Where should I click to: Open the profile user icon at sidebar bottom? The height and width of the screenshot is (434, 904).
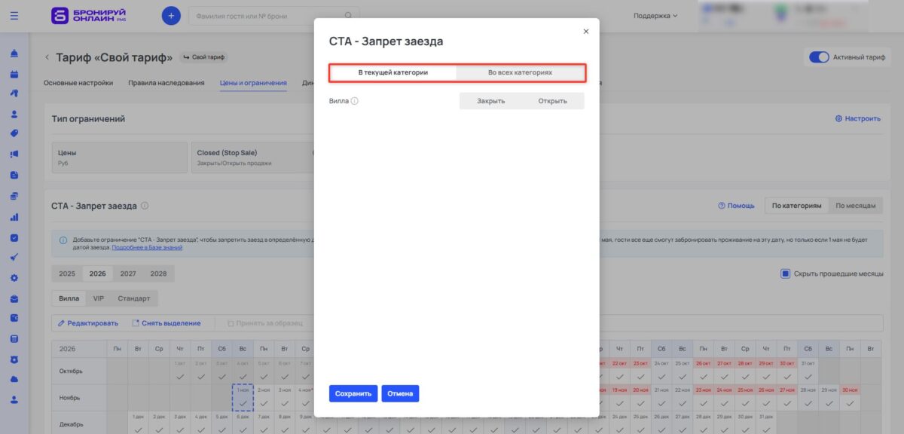(x=14, y=400)
